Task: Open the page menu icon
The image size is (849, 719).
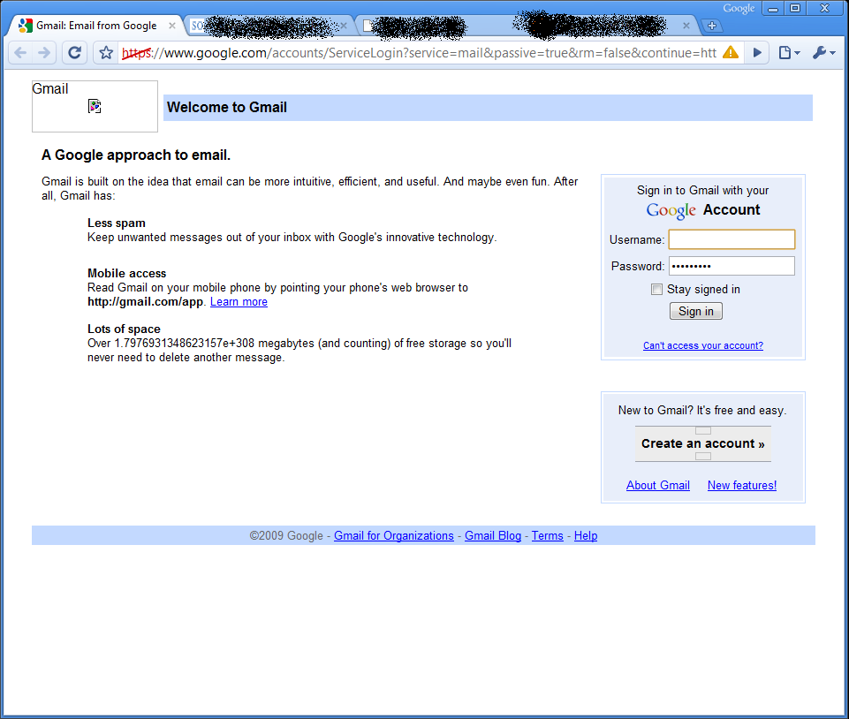Action: click(789, 52)
